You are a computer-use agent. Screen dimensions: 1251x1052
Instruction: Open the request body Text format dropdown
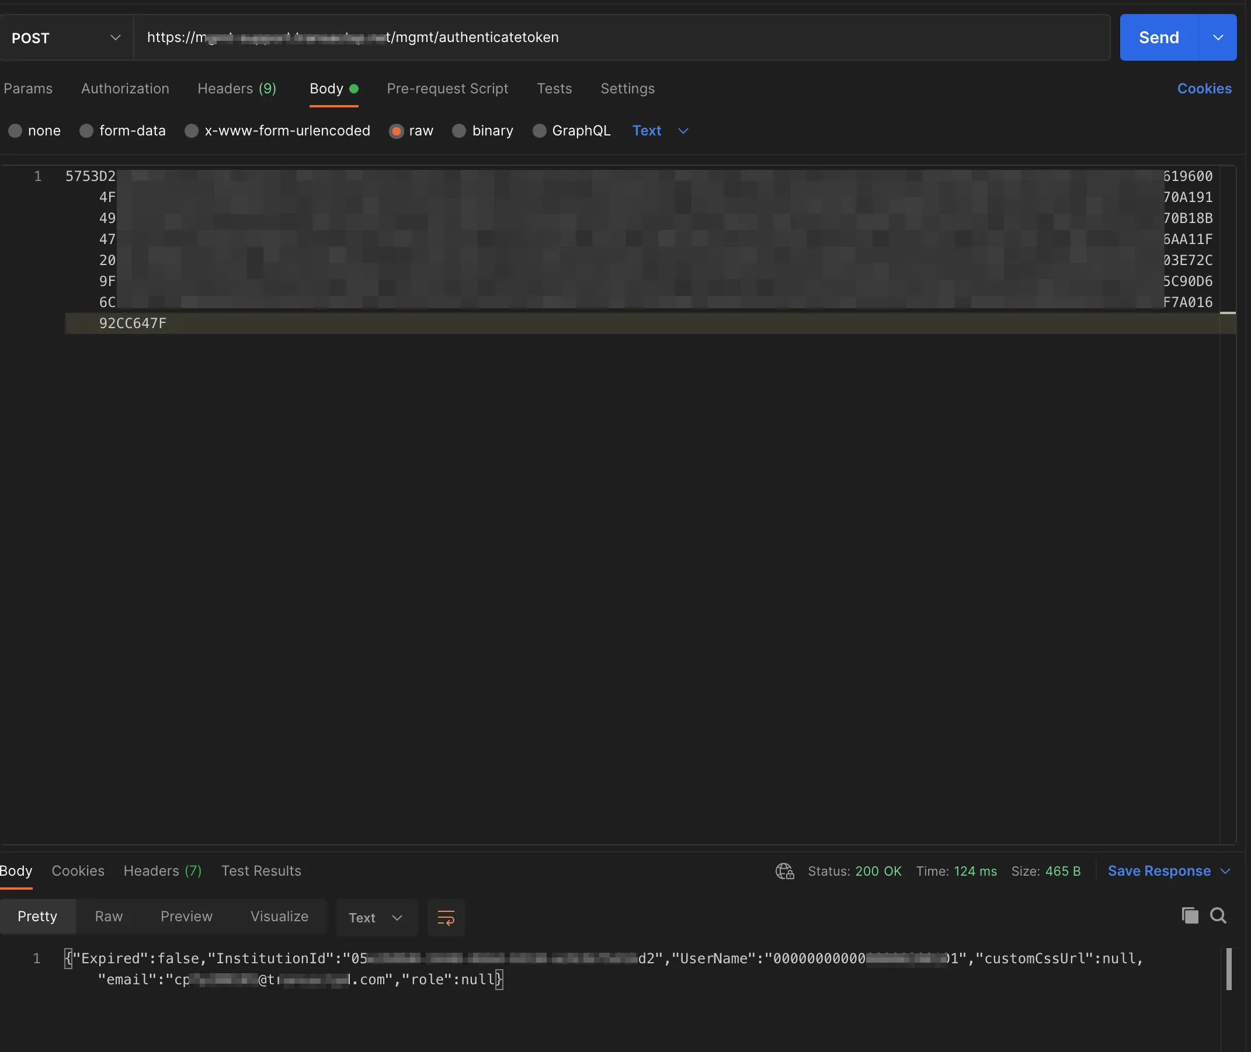(660, 131)
